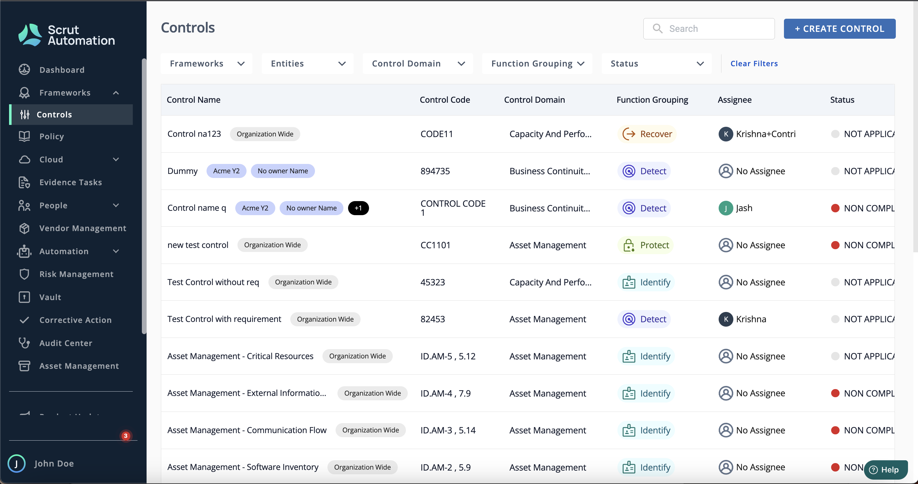918x484 pixels.
Task: Expand the Automation sidebar menu
Action: (116, 251)
